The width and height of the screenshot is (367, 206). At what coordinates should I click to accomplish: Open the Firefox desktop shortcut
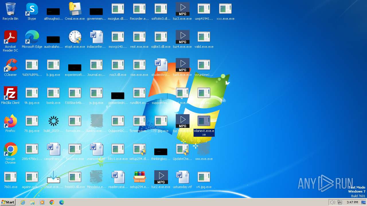coord(10,121)
